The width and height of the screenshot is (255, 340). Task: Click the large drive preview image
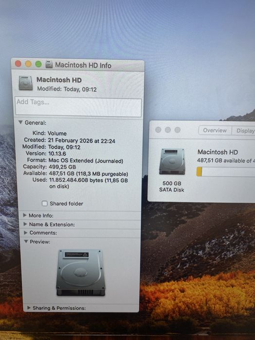point(81,272)
